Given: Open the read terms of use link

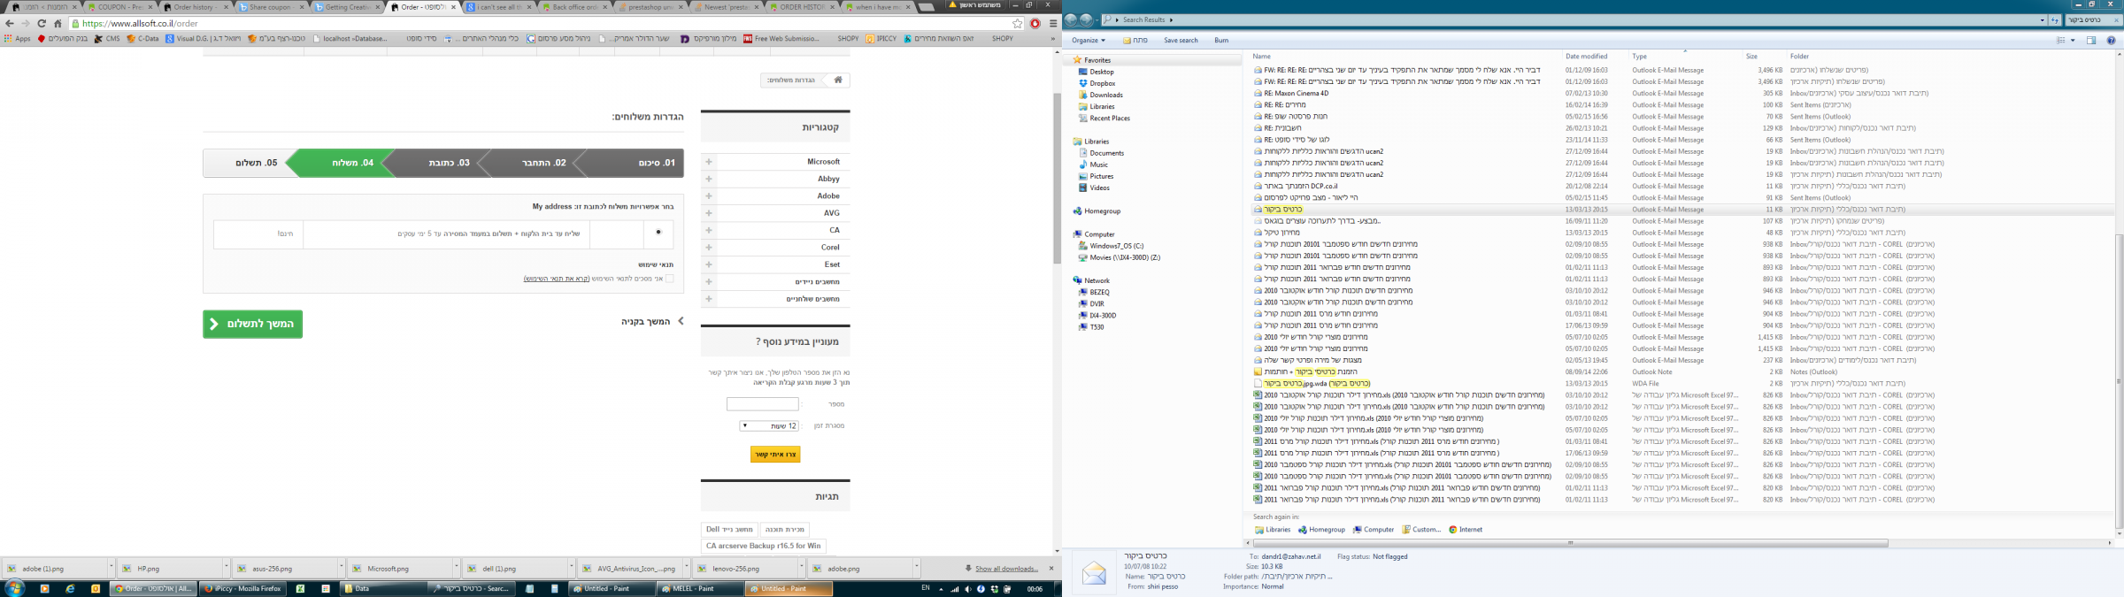Looking at the screenshot, I should [557, 279].
